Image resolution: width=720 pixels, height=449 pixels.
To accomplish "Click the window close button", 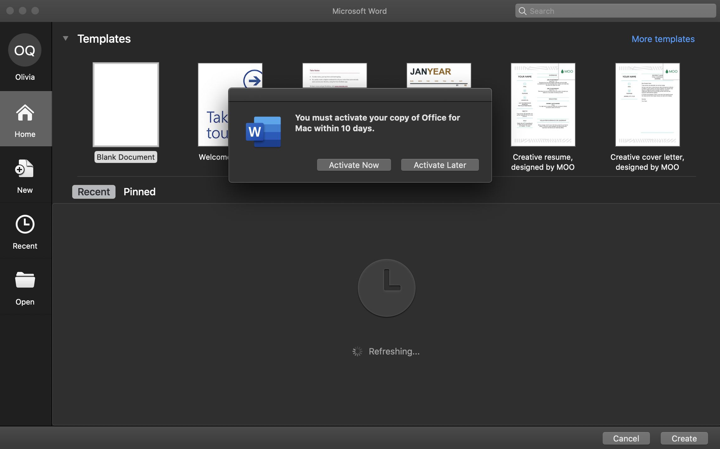I will 10,11.
